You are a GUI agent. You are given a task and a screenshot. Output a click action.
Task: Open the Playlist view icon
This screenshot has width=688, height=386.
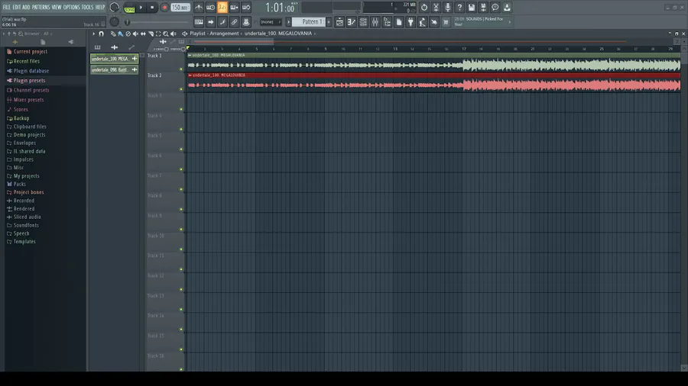[x=339, y=22]
